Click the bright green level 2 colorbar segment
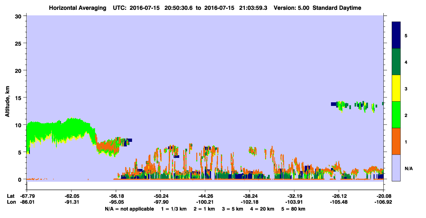This screenshot has width=426, height=218. click(396, 115)
